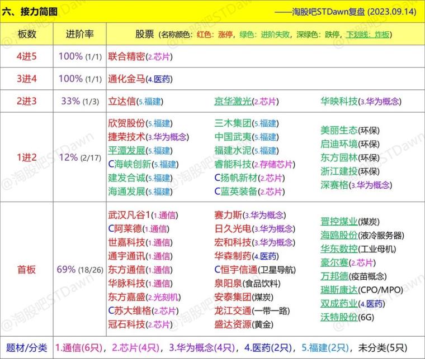Viewport: 425px width, 359px height.
Task: Click the 1进2 row label
Action: (x=27, y=157)
